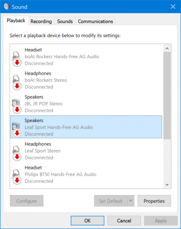Click the scrollbar up arrow
Image resolution: width=181 pixels, height=229 pixels.
(167, 48)
